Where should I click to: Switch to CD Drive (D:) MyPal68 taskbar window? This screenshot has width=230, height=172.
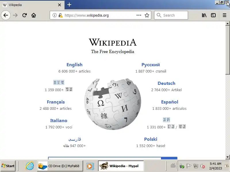[60, 166]
